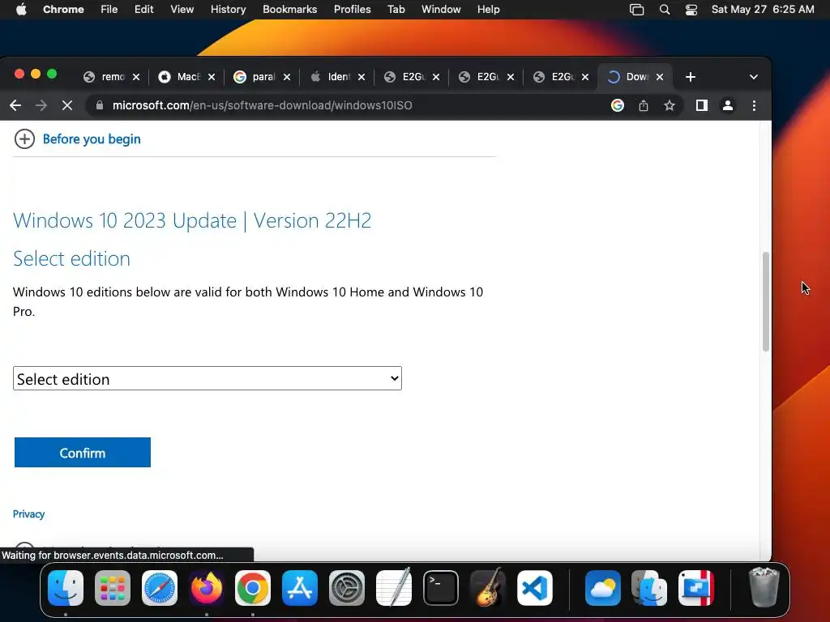
Task: Open the cloud weather app in Dock
Action: [603, 588]
